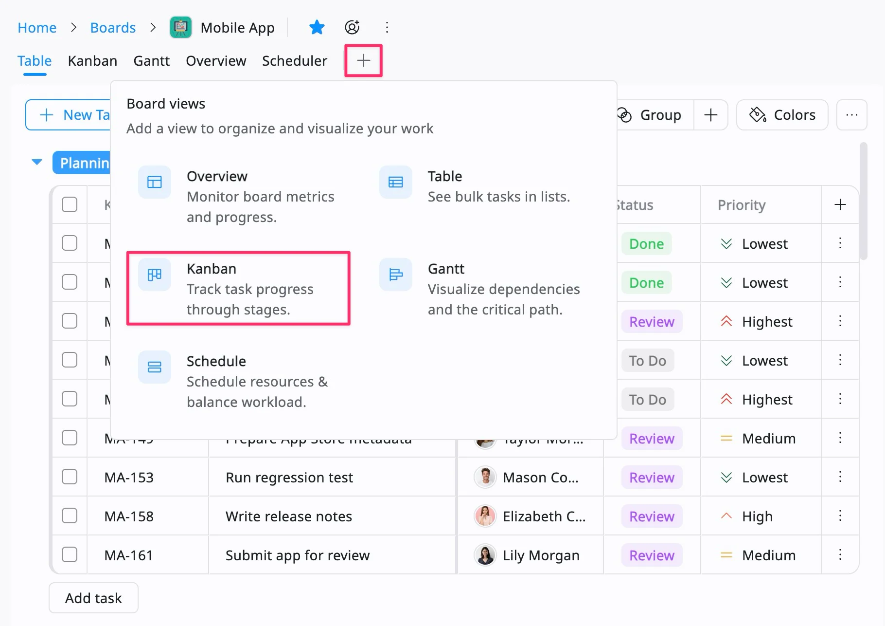885x626 pixels.
Task: Switch to the Gantt tab
Action: pos(151,61)
